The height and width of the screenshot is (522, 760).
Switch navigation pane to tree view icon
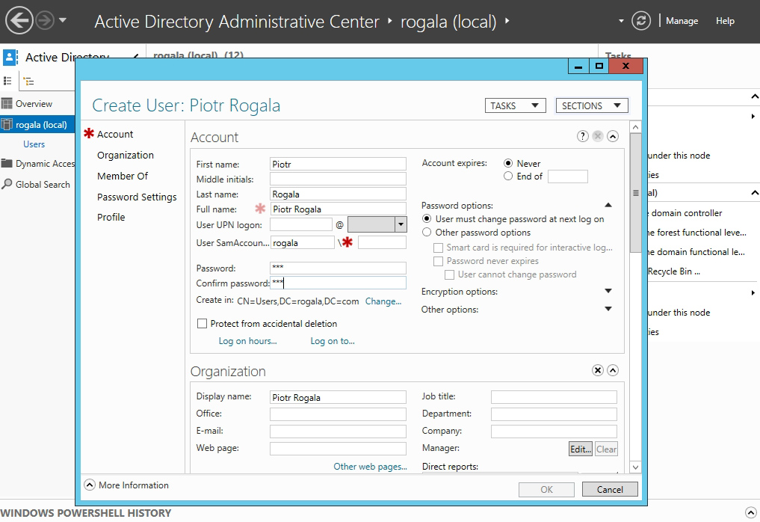[x=28, y=81]
